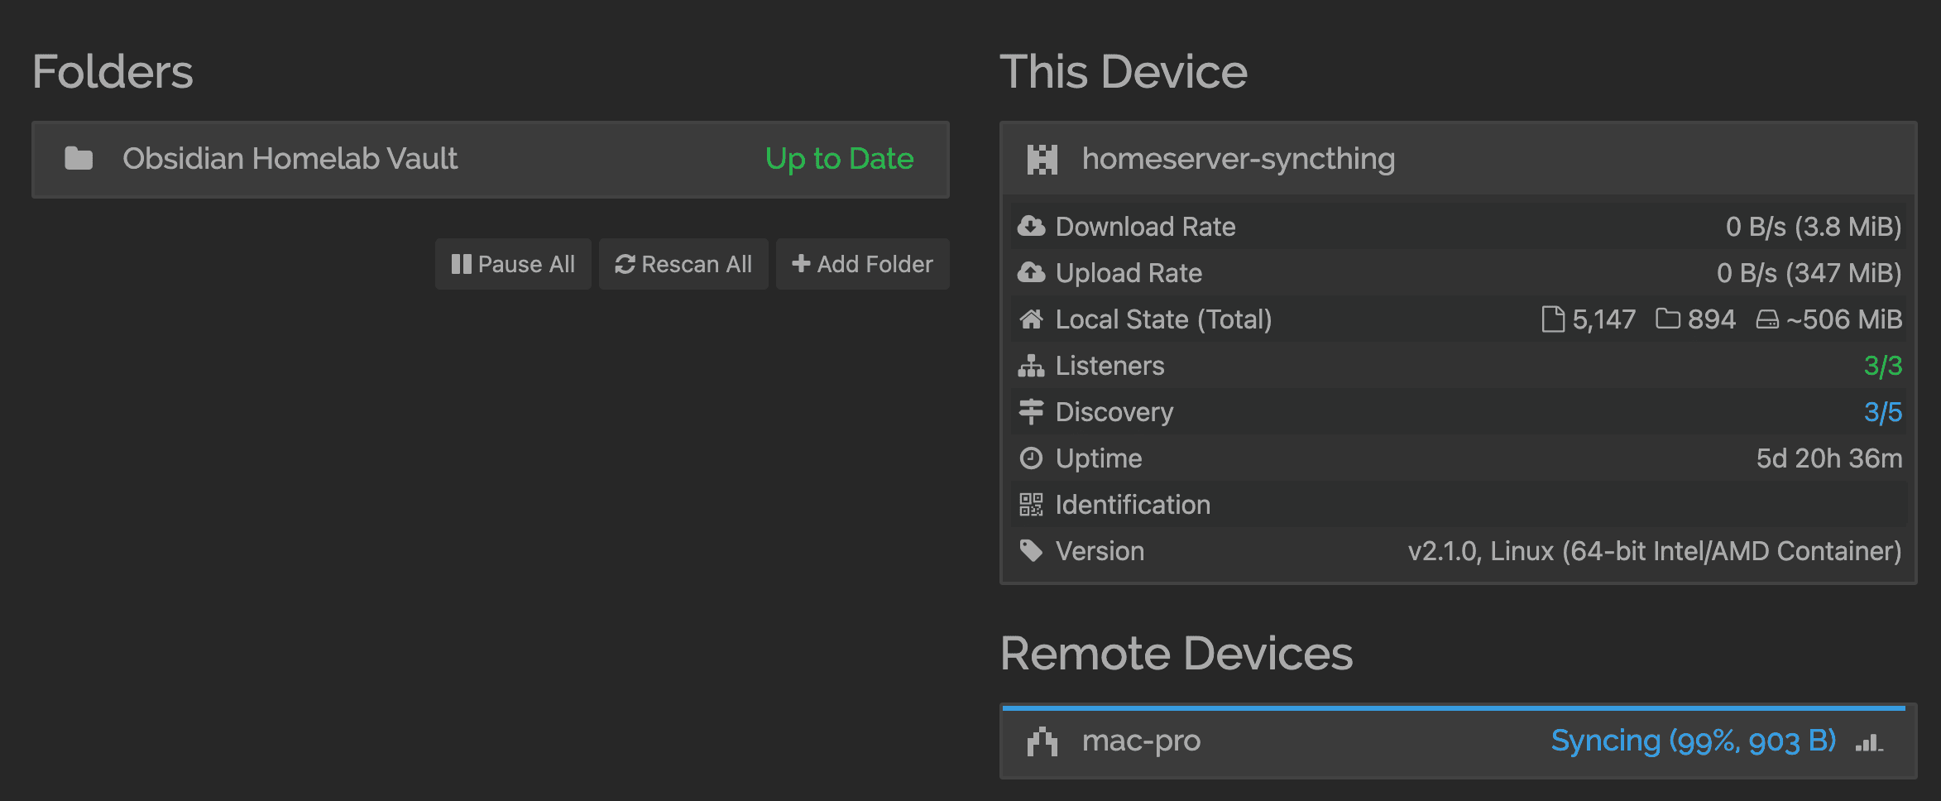
Task: Click the Discovery signpost icon
Action: [1031, 411]
